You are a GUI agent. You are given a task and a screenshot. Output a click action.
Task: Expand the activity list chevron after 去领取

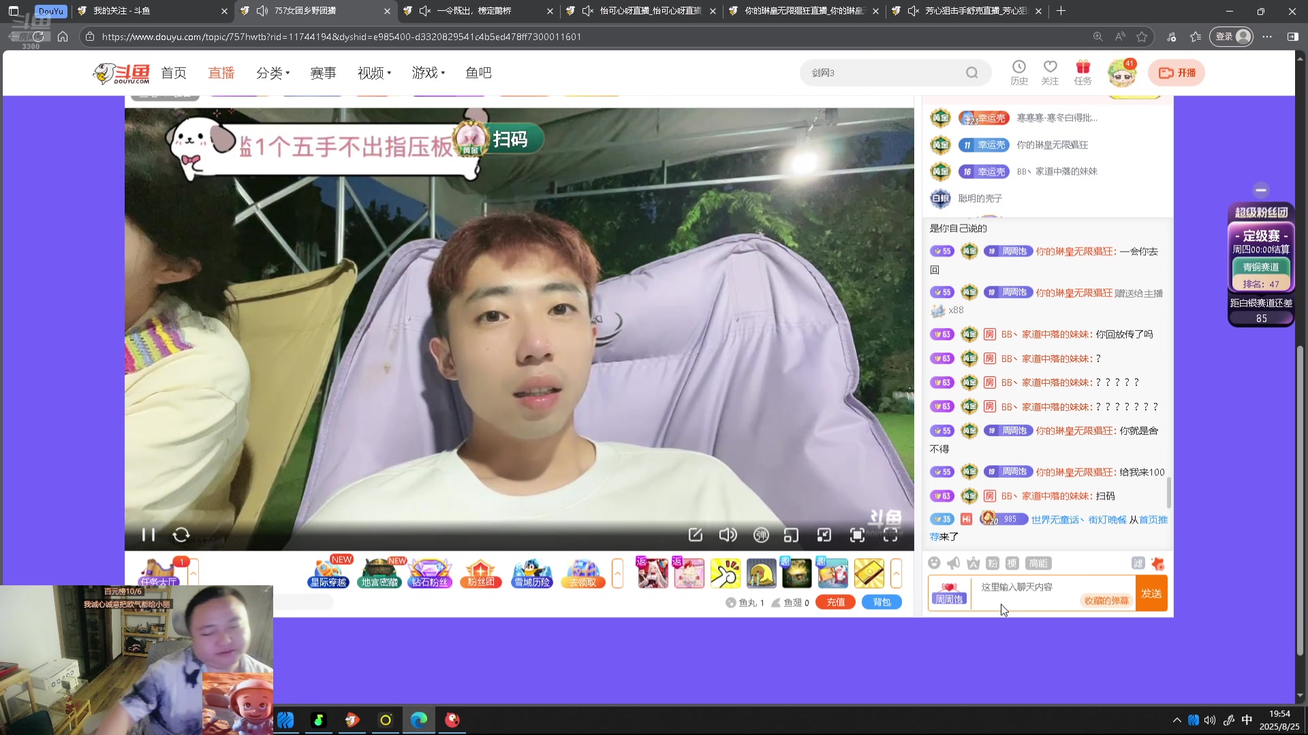tap(617, 573)
